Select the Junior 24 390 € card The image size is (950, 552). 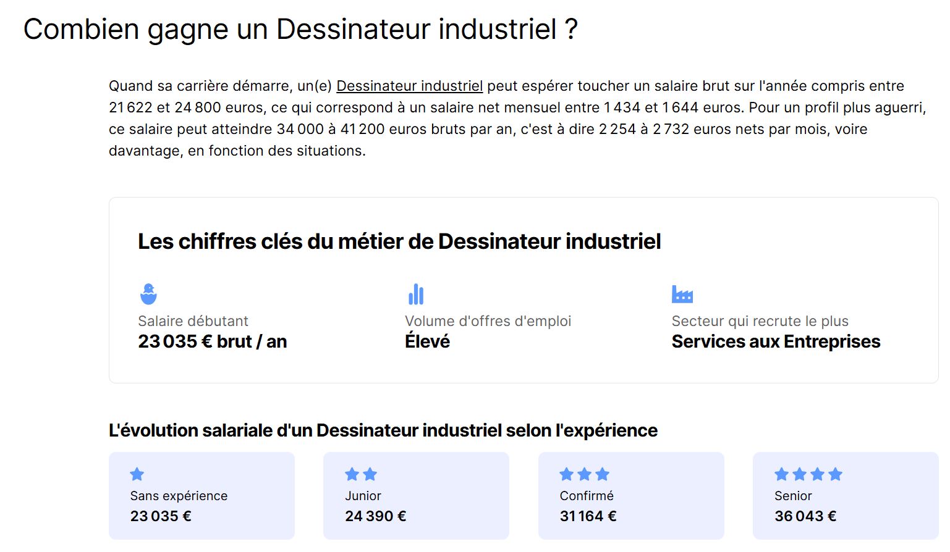[x=416, y=496]
